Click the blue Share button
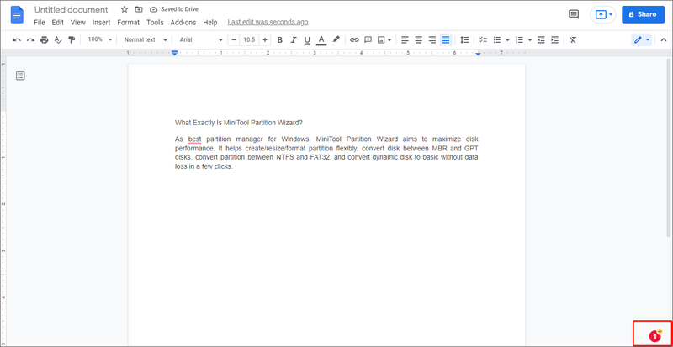Image resolution: width=673 pixels, height=347 pixels. pyautogui.click(x=643, y=14)
